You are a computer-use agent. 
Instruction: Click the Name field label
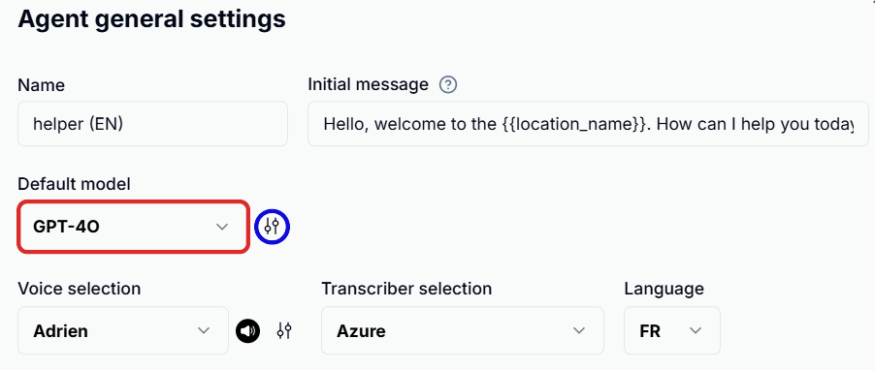42,85
